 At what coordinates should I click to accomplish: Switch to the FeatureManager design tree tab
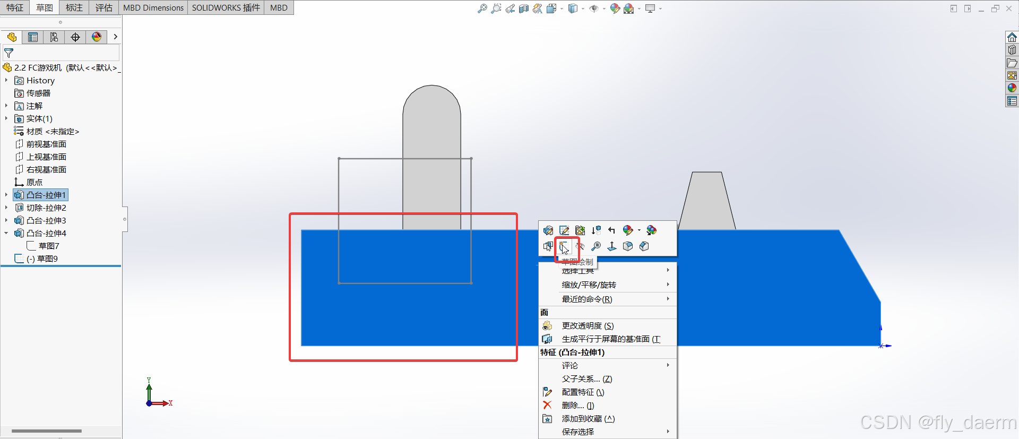(12, 37)
